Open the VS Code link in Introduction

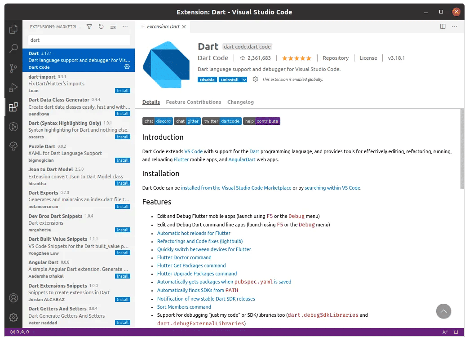pos(194,152)
